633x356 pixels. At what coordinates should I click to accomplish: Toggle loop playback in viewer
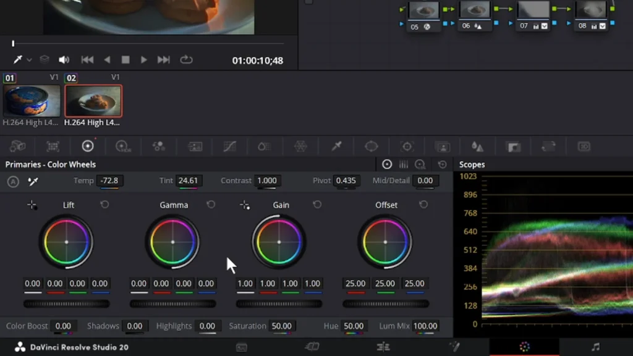tap(186, 60)
